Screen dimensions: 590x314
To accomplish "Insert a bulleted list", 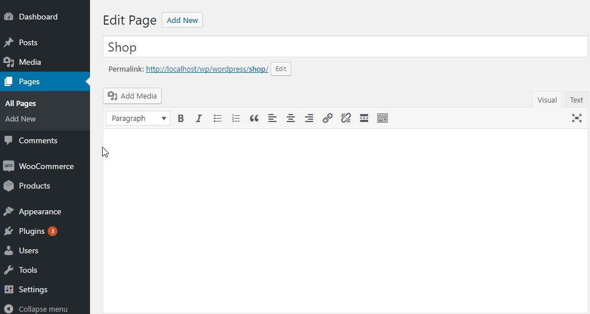I will (217, 119).
